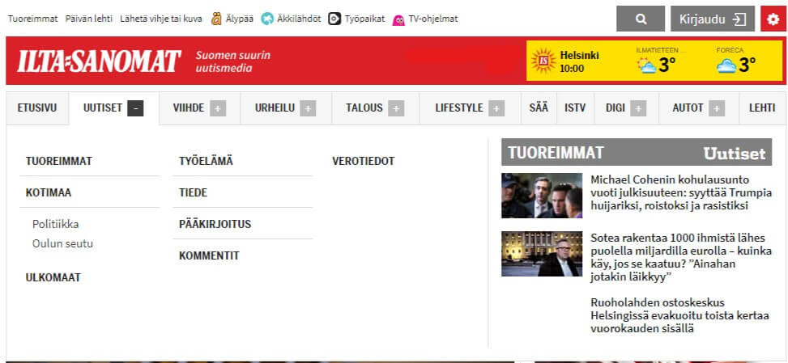This screenshot has height=363, width=788.
Task: Expand the Autot submenu plus button
Action: (x=718, y=108)
